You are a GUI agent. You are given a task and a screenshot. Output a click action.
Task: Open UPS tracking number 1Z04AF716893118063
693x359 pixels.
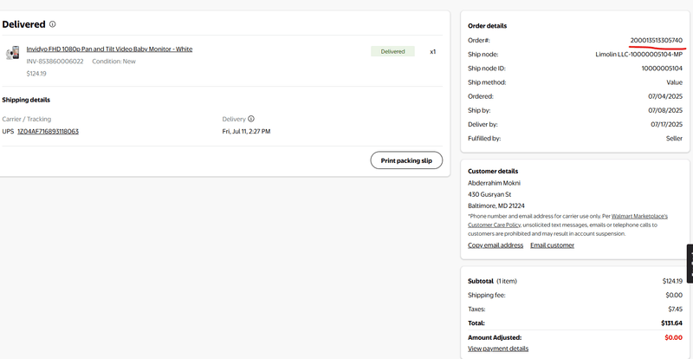48,132
